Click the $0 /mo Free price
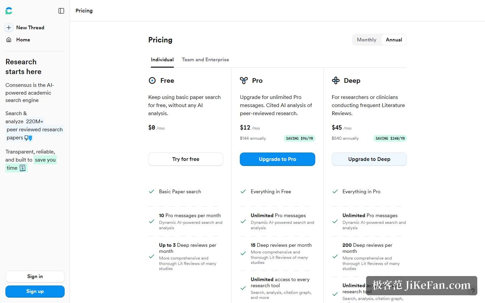The width and height of the screenshot is (485, 303). click(x=156, y=128)
